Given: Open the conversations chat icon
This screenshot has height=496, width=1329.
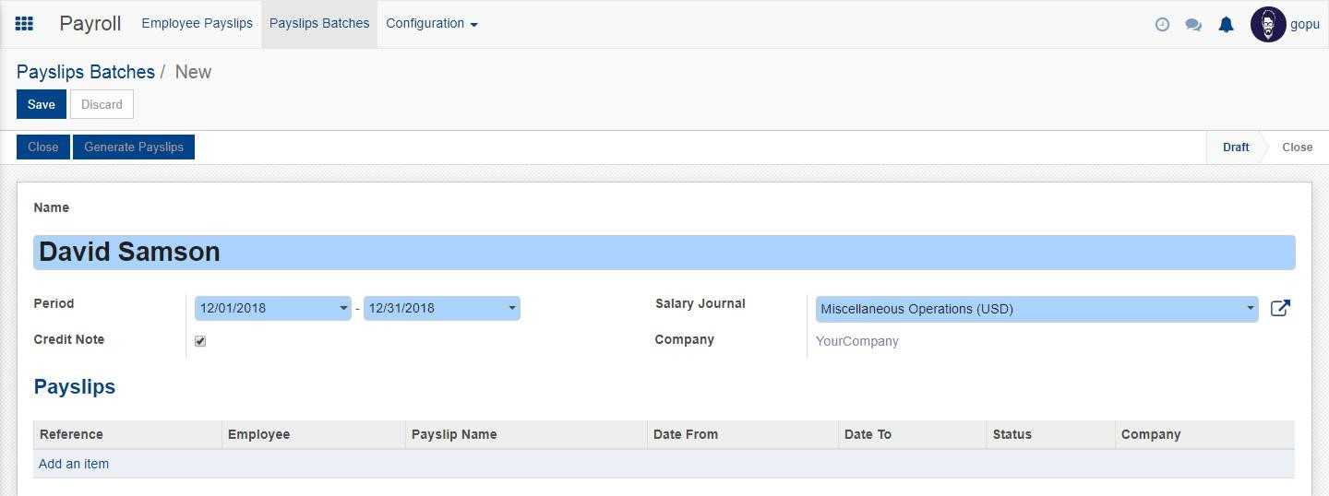Looking at the screenshot, I should [1193, 25].
